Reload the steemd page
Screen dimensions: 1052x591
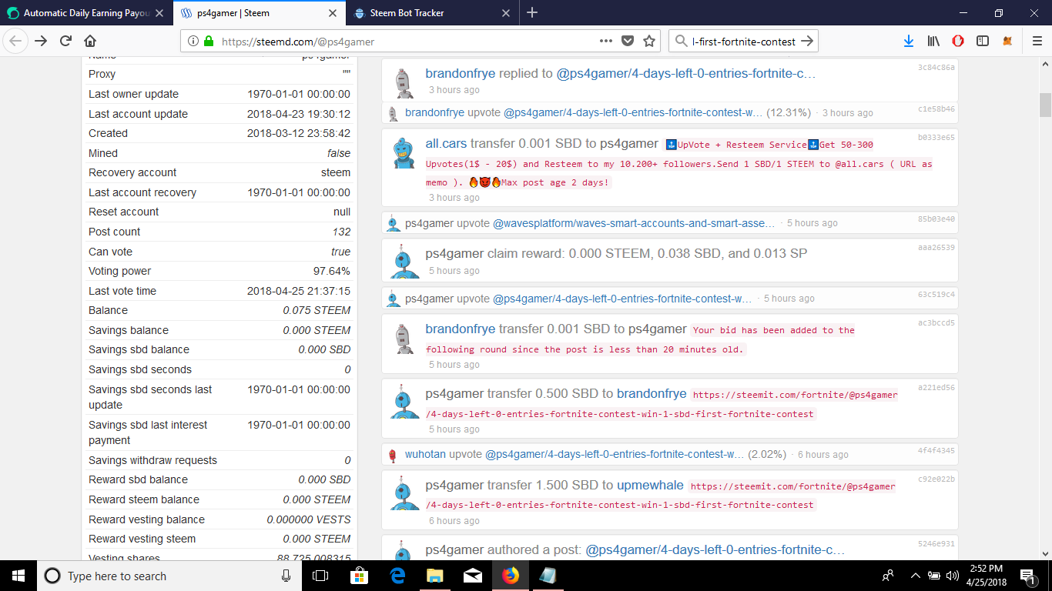[x=65, y=41]
